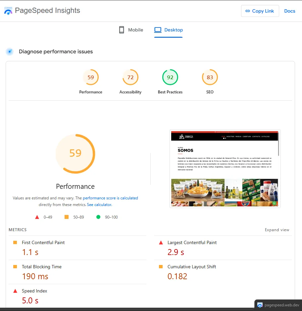Click the large Performance 59 gauge
Screen dimensions: 302x311
pos(75,154)
